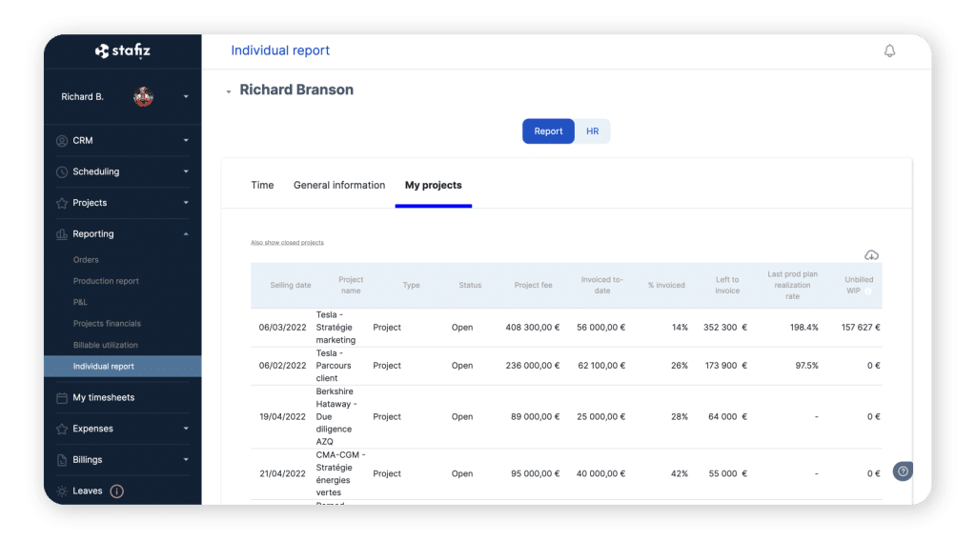Open the notifications bell
This screenshot has height=541, width=976.
889,51
